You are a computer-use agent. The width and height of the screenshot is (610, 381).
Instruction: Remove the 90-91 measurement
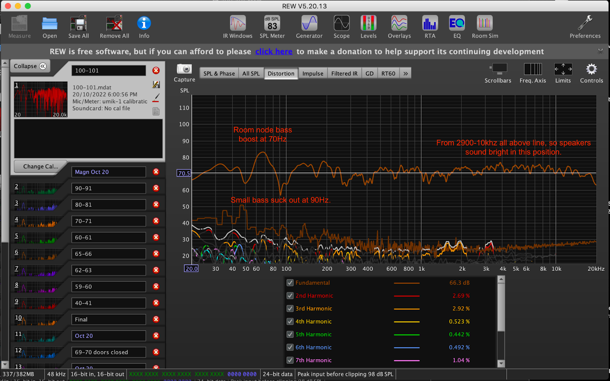pyautogui.click(x=156, y=188)
